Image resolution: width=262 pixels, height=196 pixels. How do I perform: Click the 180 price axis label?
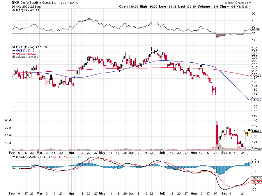[x=254, y=90]
